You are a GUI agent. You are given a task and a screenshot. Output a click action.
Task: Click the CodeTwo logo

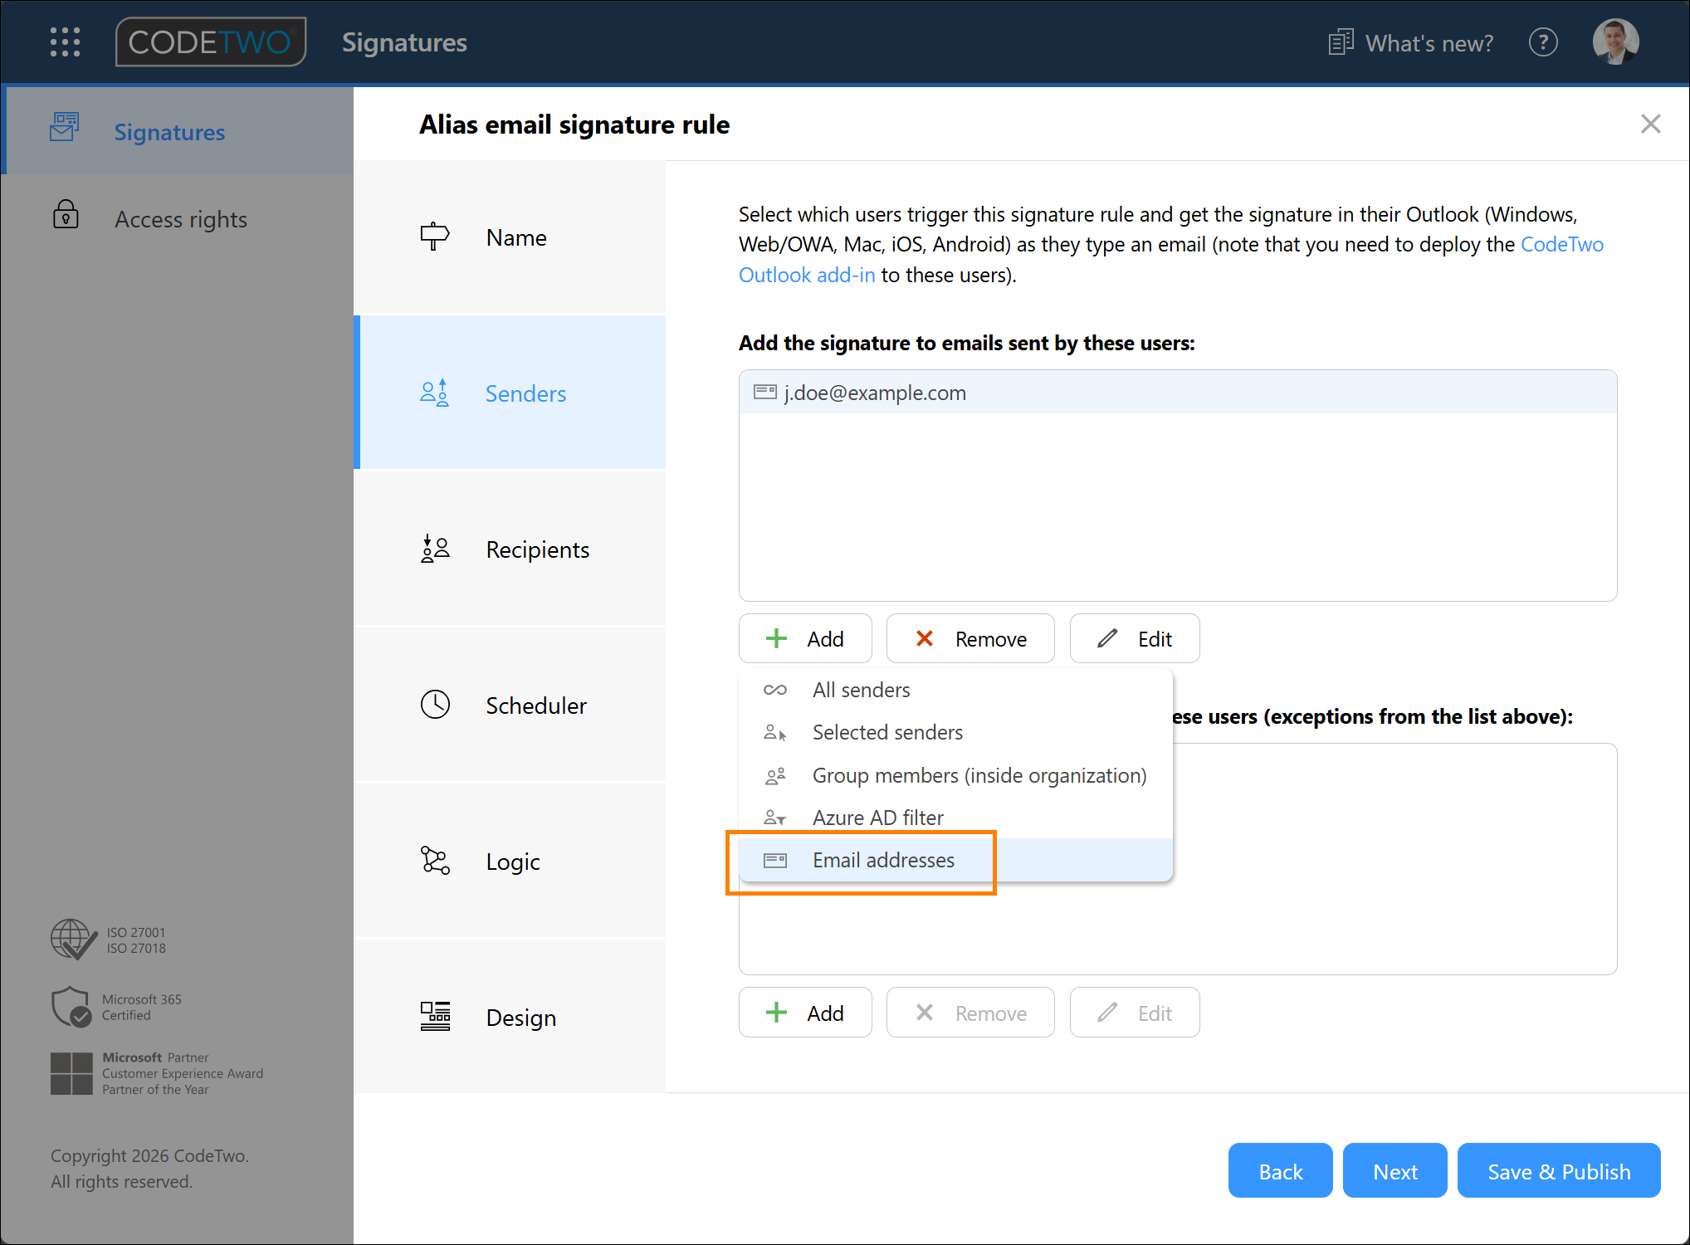point(211,42)
